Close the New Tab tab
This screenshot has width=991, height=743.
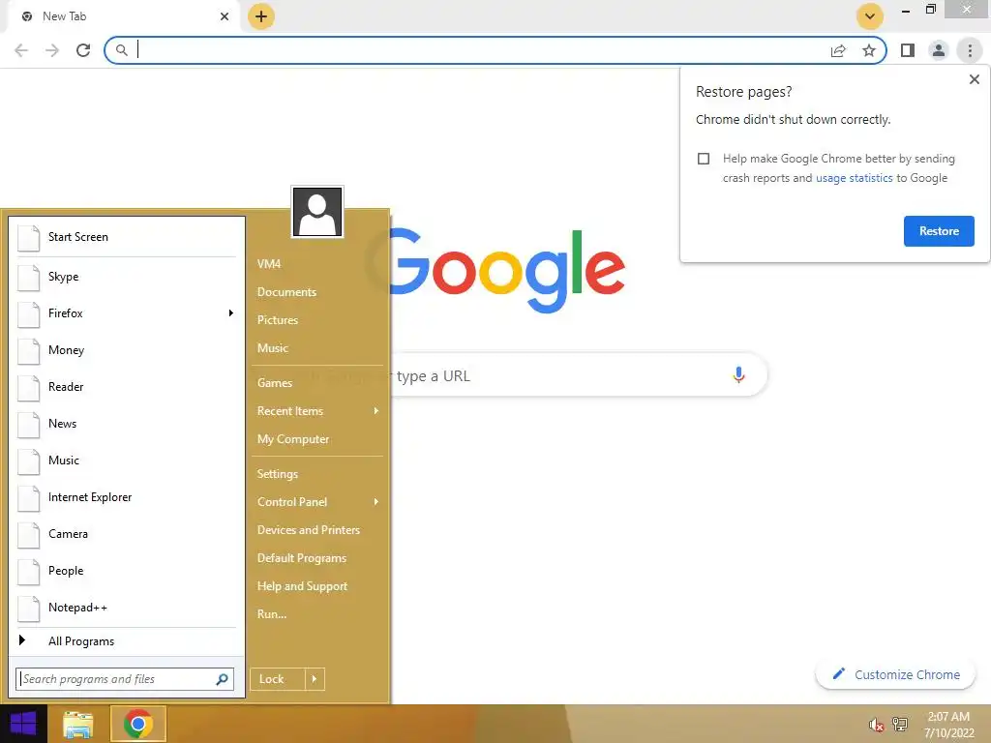[x=225, y=16]
